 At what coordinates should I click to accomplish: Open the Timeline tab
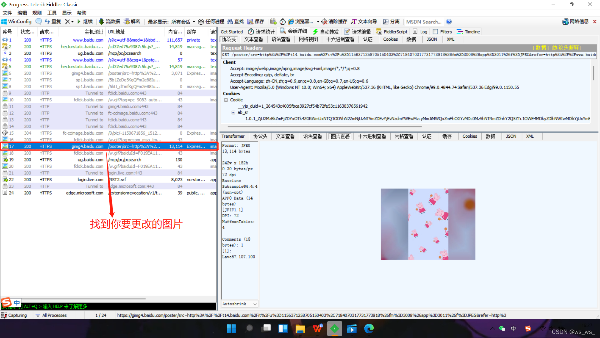(468, 32)
